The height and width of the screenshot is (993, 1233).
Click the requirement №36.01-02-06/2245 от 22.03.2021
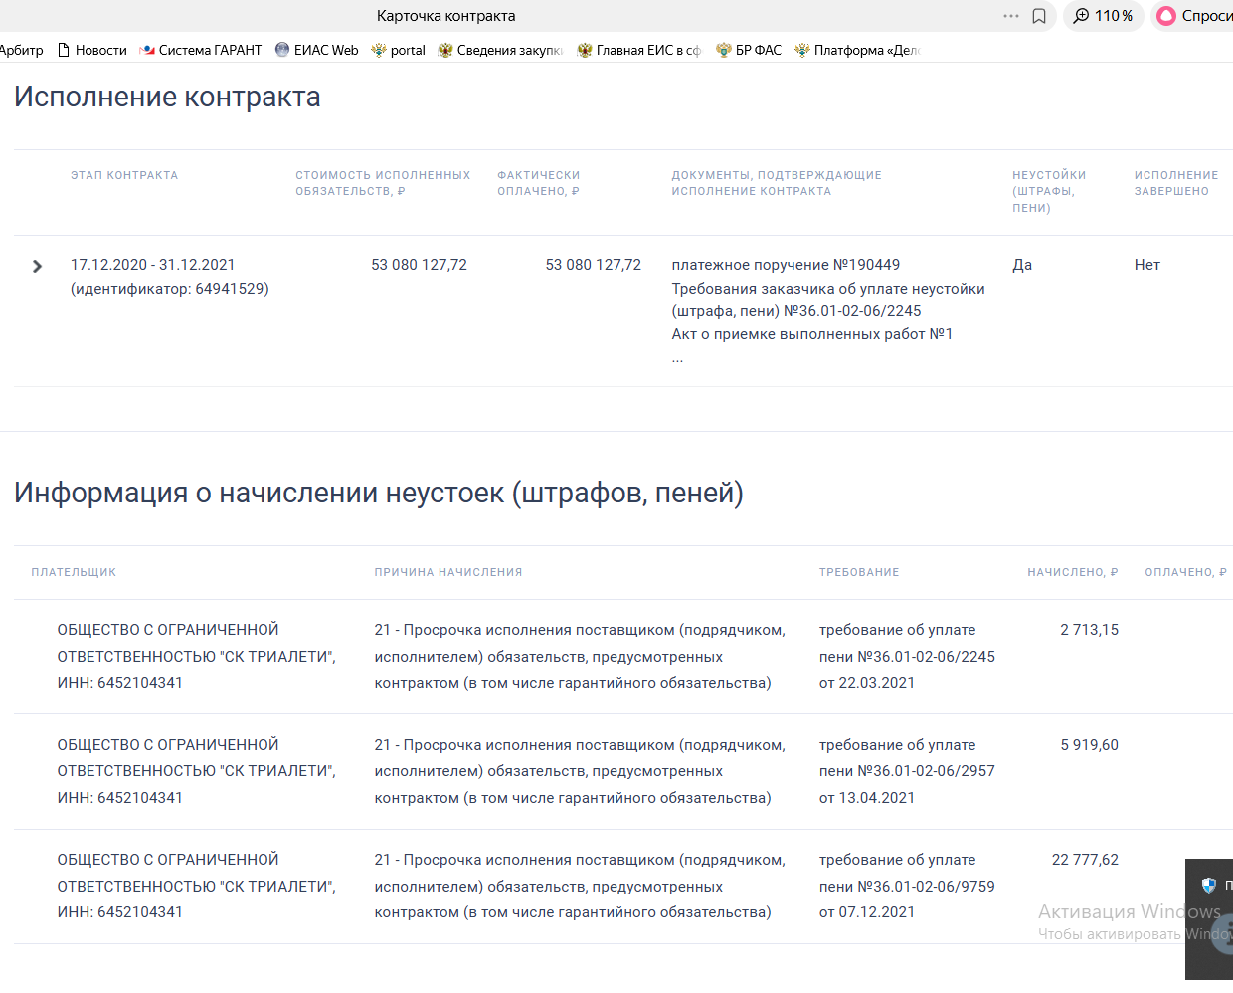click(907, 657)
